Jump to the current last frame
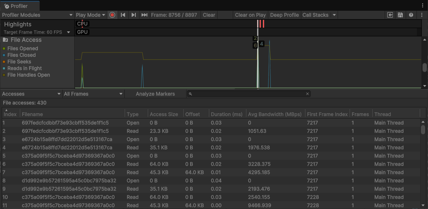The image size is (428, 209). click(x=144, y=15)
